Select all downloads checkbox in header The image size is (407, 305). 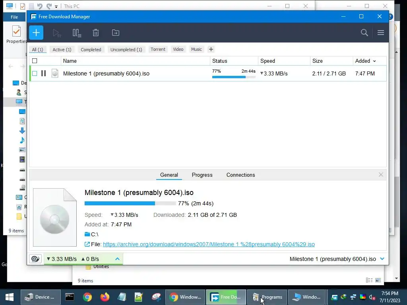point(35,61)
